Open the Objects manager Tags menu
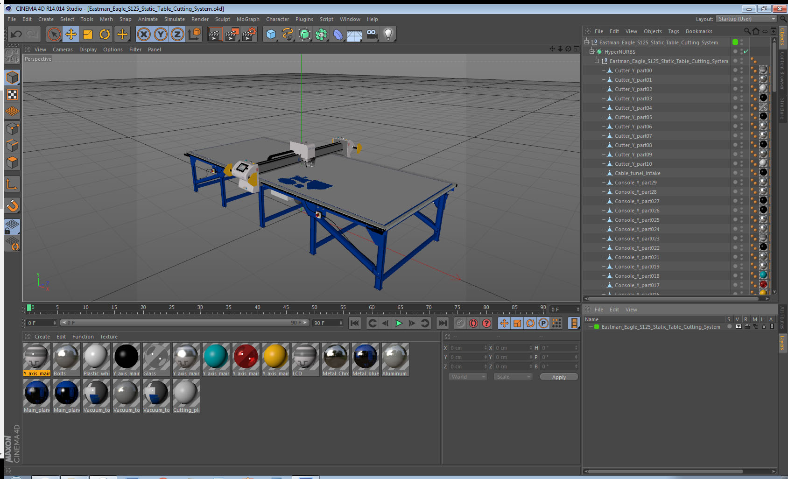This screenshot has height=479, width=788. point(674,31)
